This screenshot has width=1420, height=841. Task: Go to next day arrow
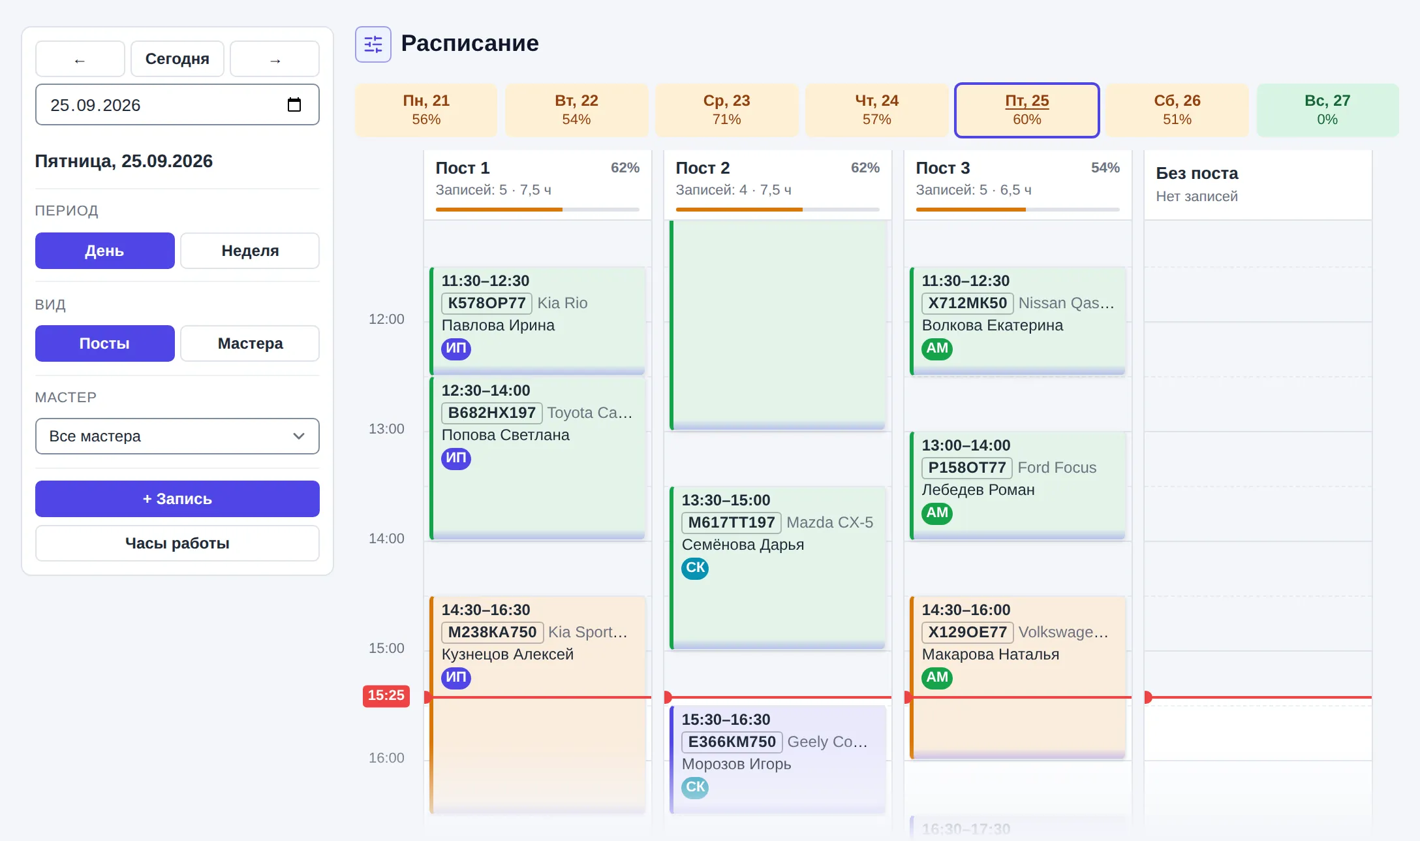point(275,59)
